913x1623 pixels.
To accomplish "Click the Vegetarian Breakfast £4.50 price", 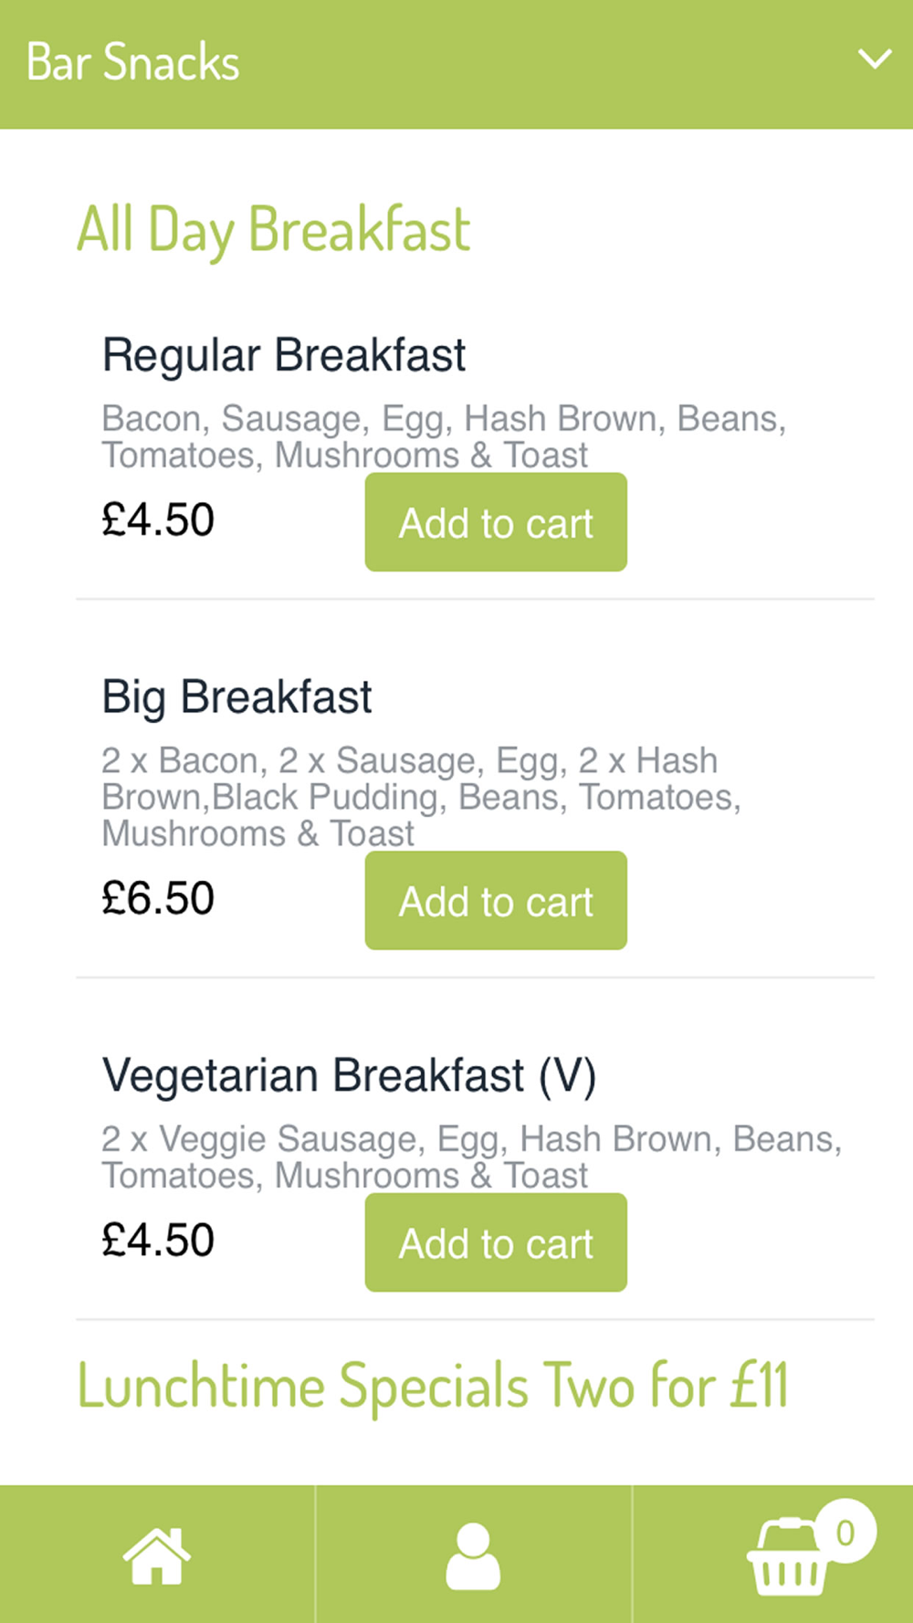I will click(158, 1241).
